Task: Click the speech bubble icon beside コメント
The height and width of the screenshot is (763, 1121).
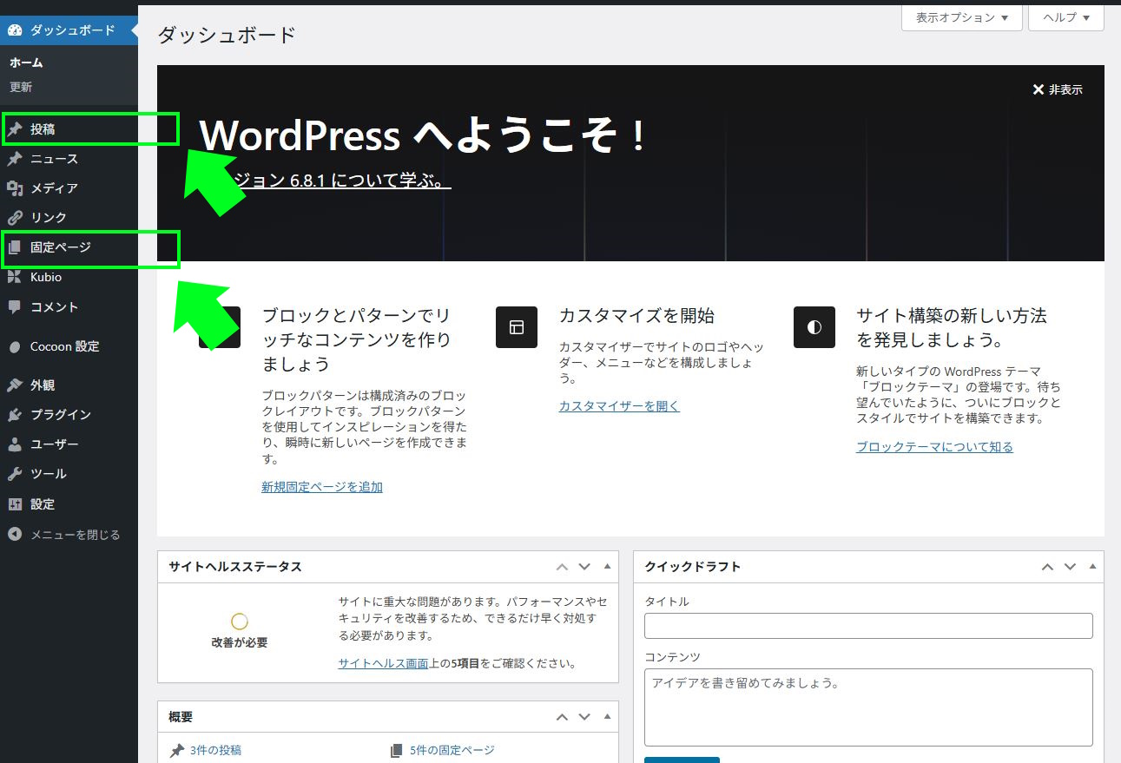Action: (15, 306)
